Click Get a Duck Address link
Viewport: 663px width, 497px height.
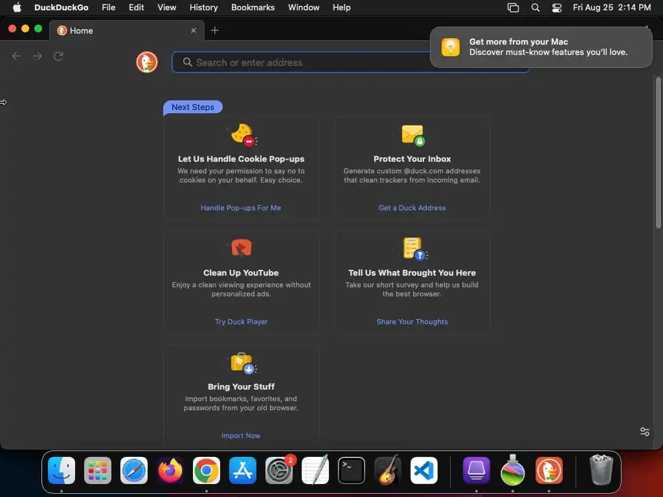click(412, 208)
